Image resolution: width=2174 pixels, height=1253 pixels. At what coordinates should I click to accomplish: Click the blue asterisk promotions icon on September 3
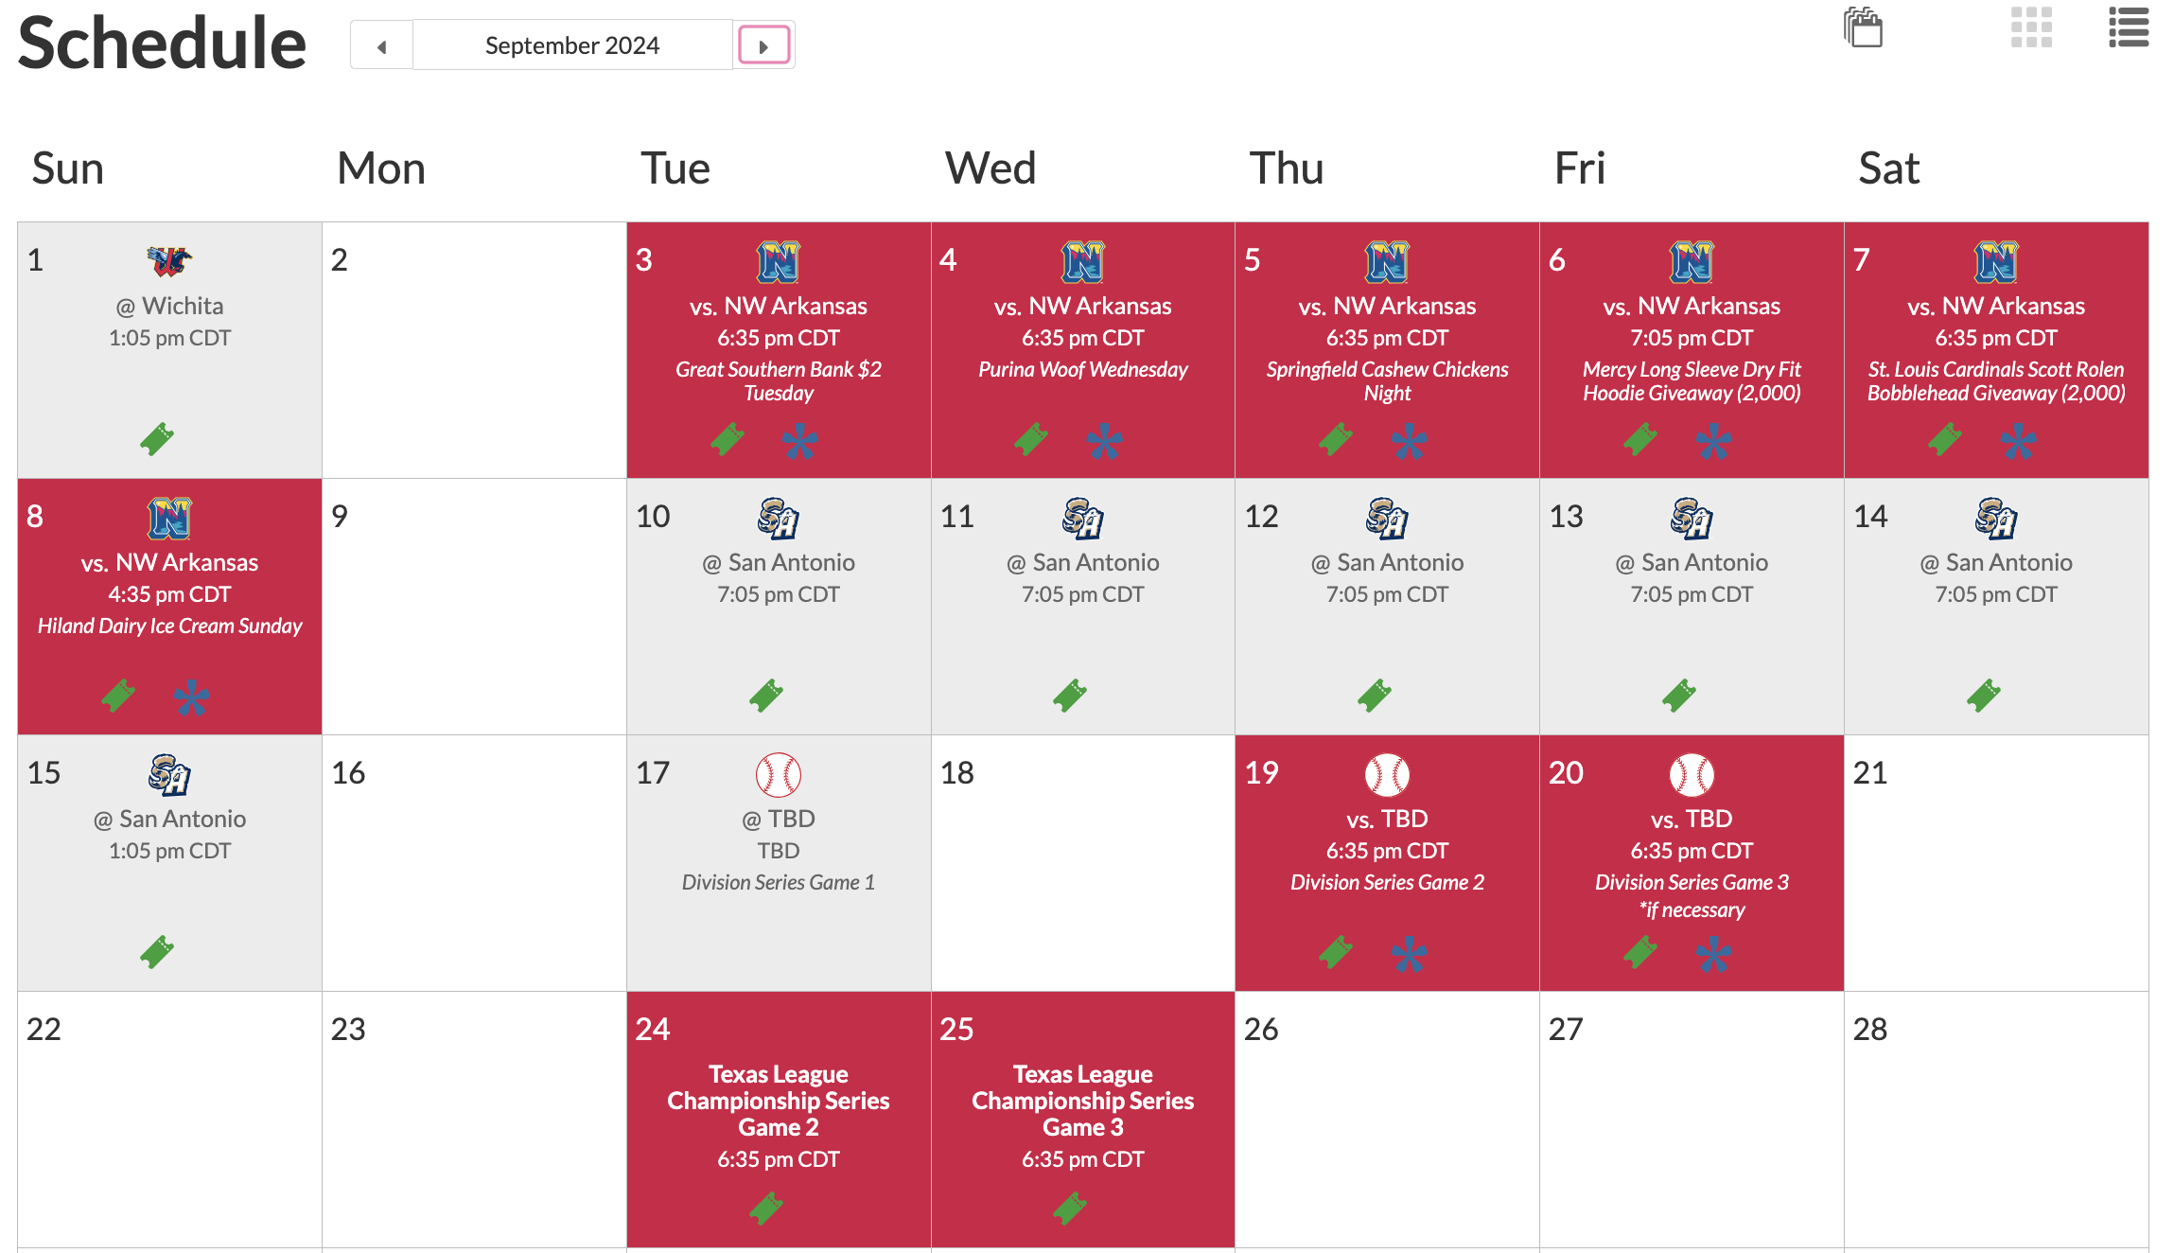[800, 441]
